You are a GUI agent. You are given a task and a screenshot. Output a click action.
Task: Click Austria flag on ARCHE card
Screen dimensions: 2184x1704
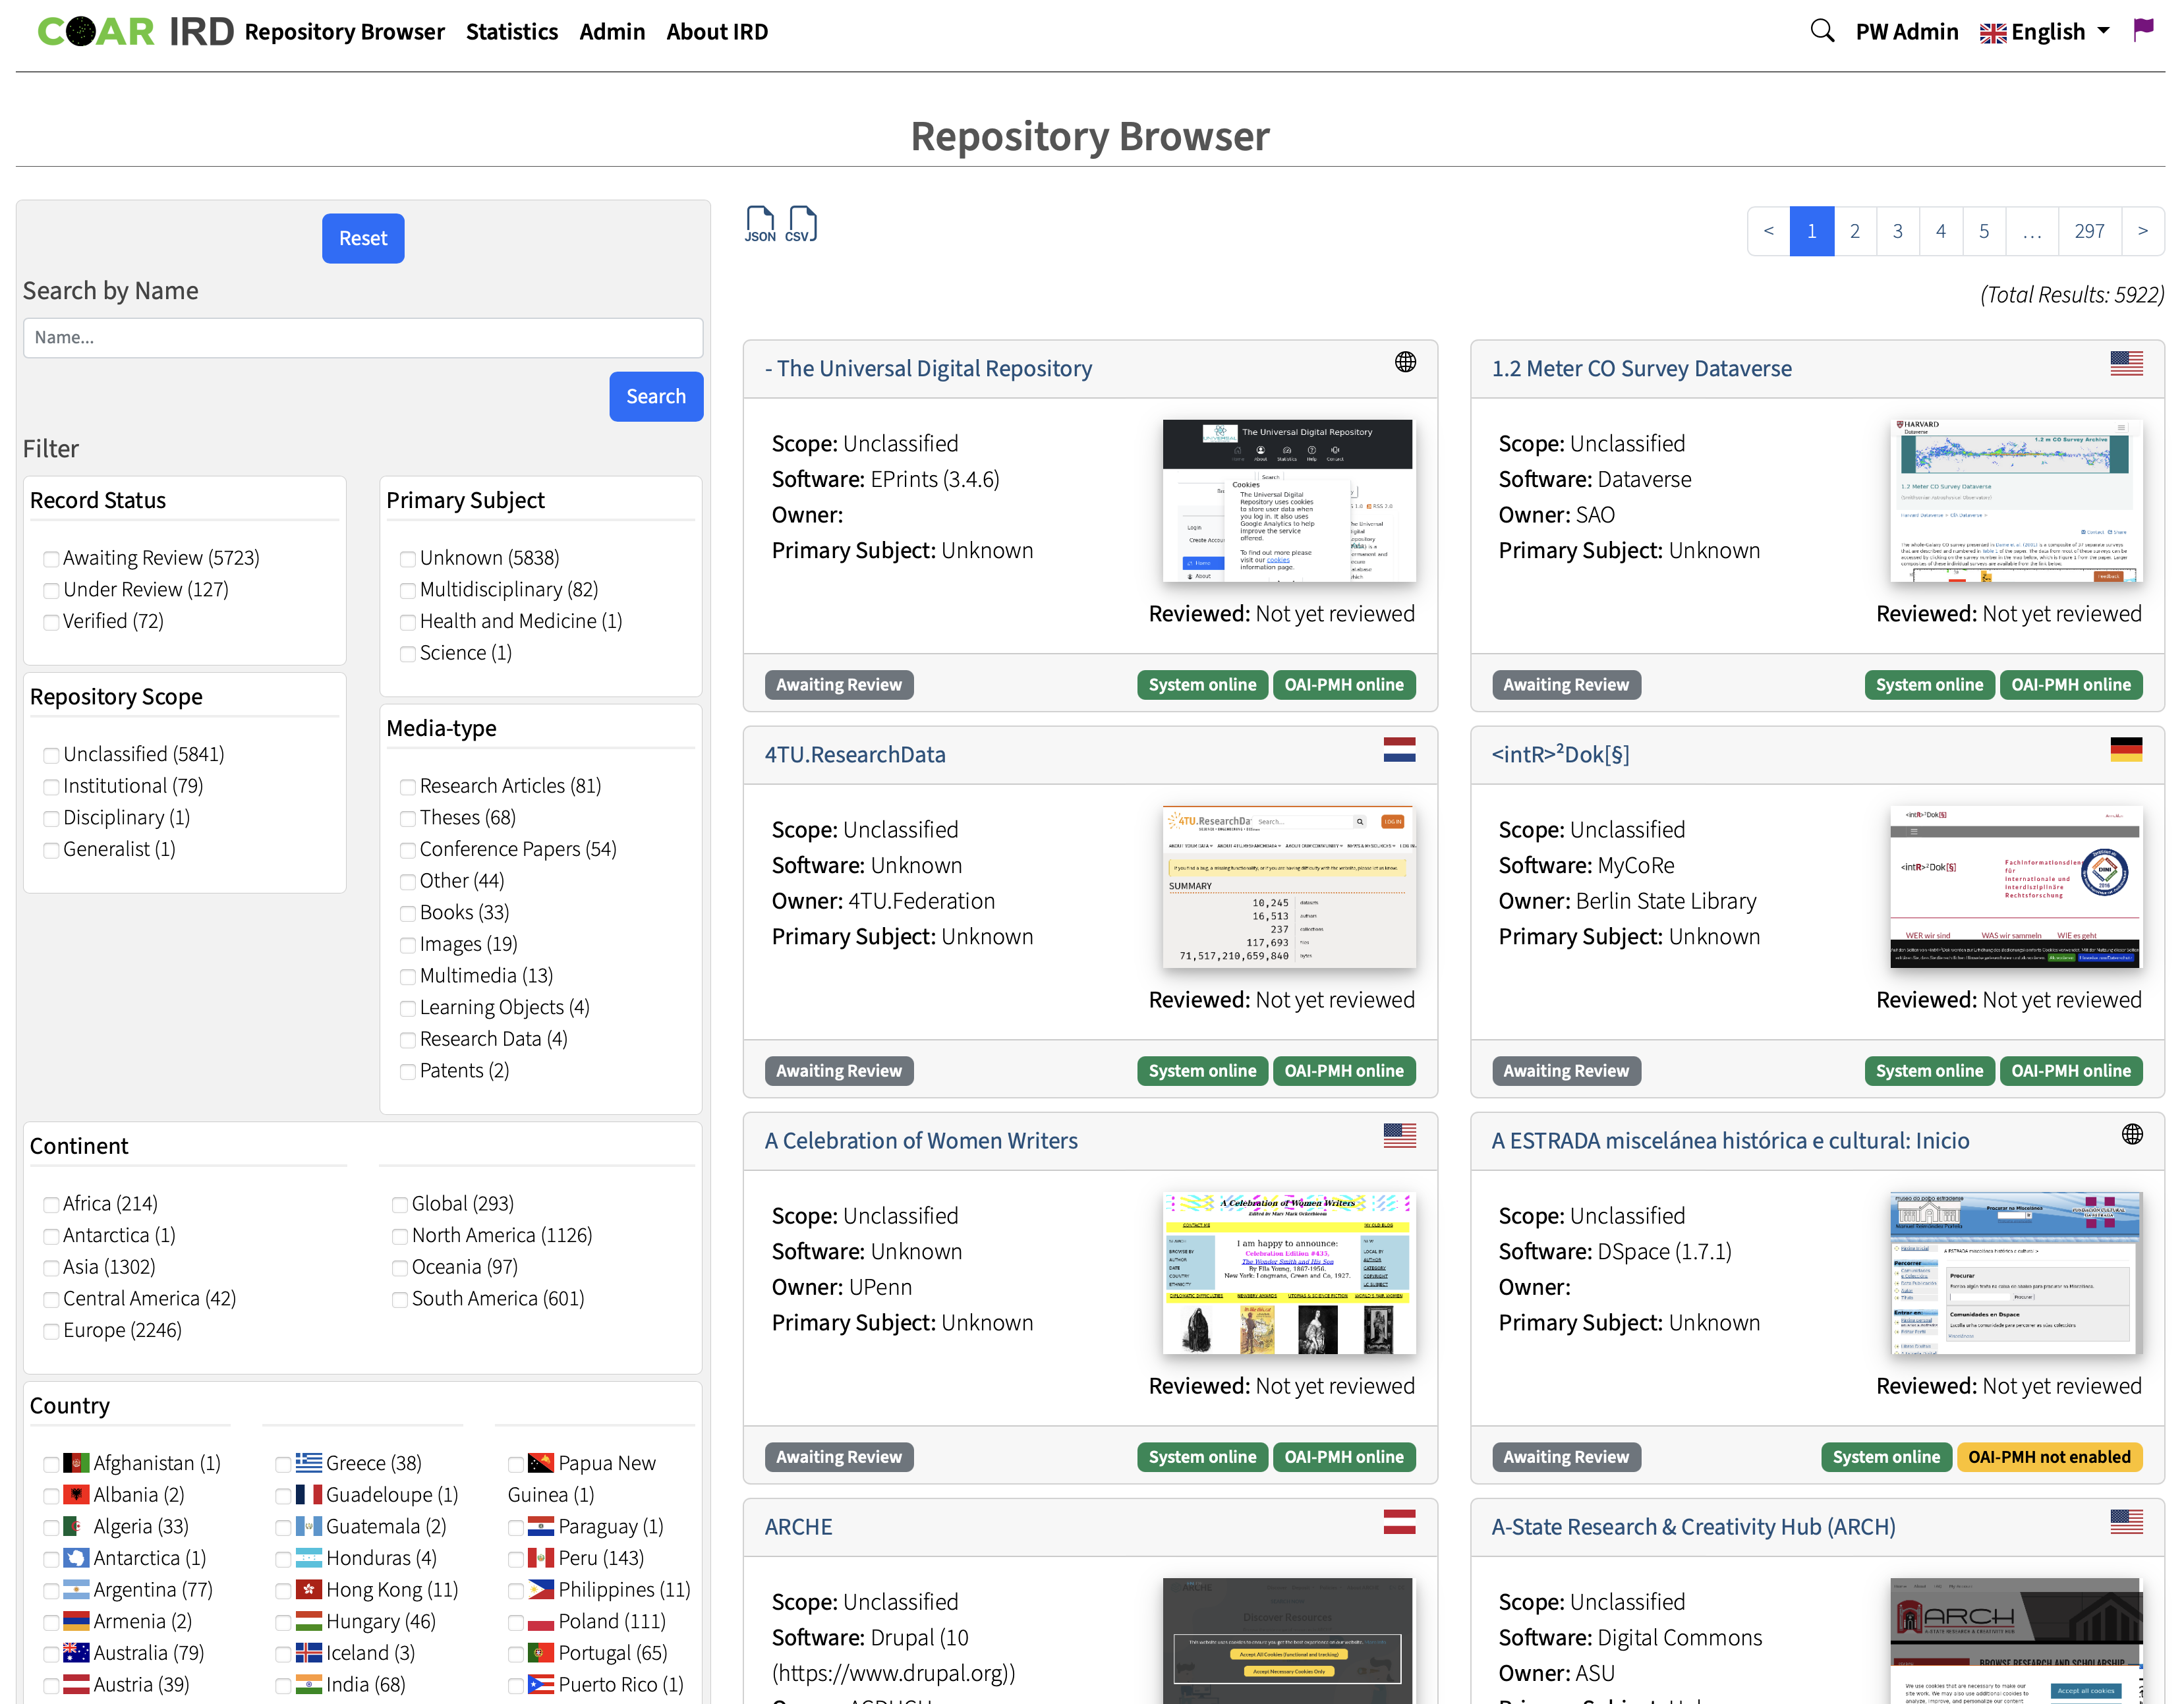(1399, 1521)
